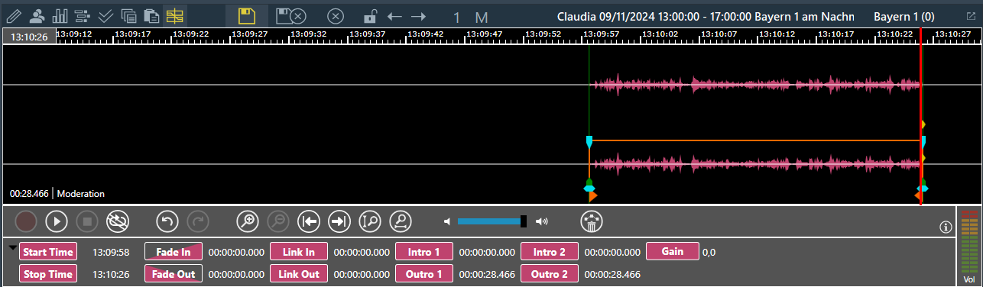Click the Outro 1 button

(424, 274)
